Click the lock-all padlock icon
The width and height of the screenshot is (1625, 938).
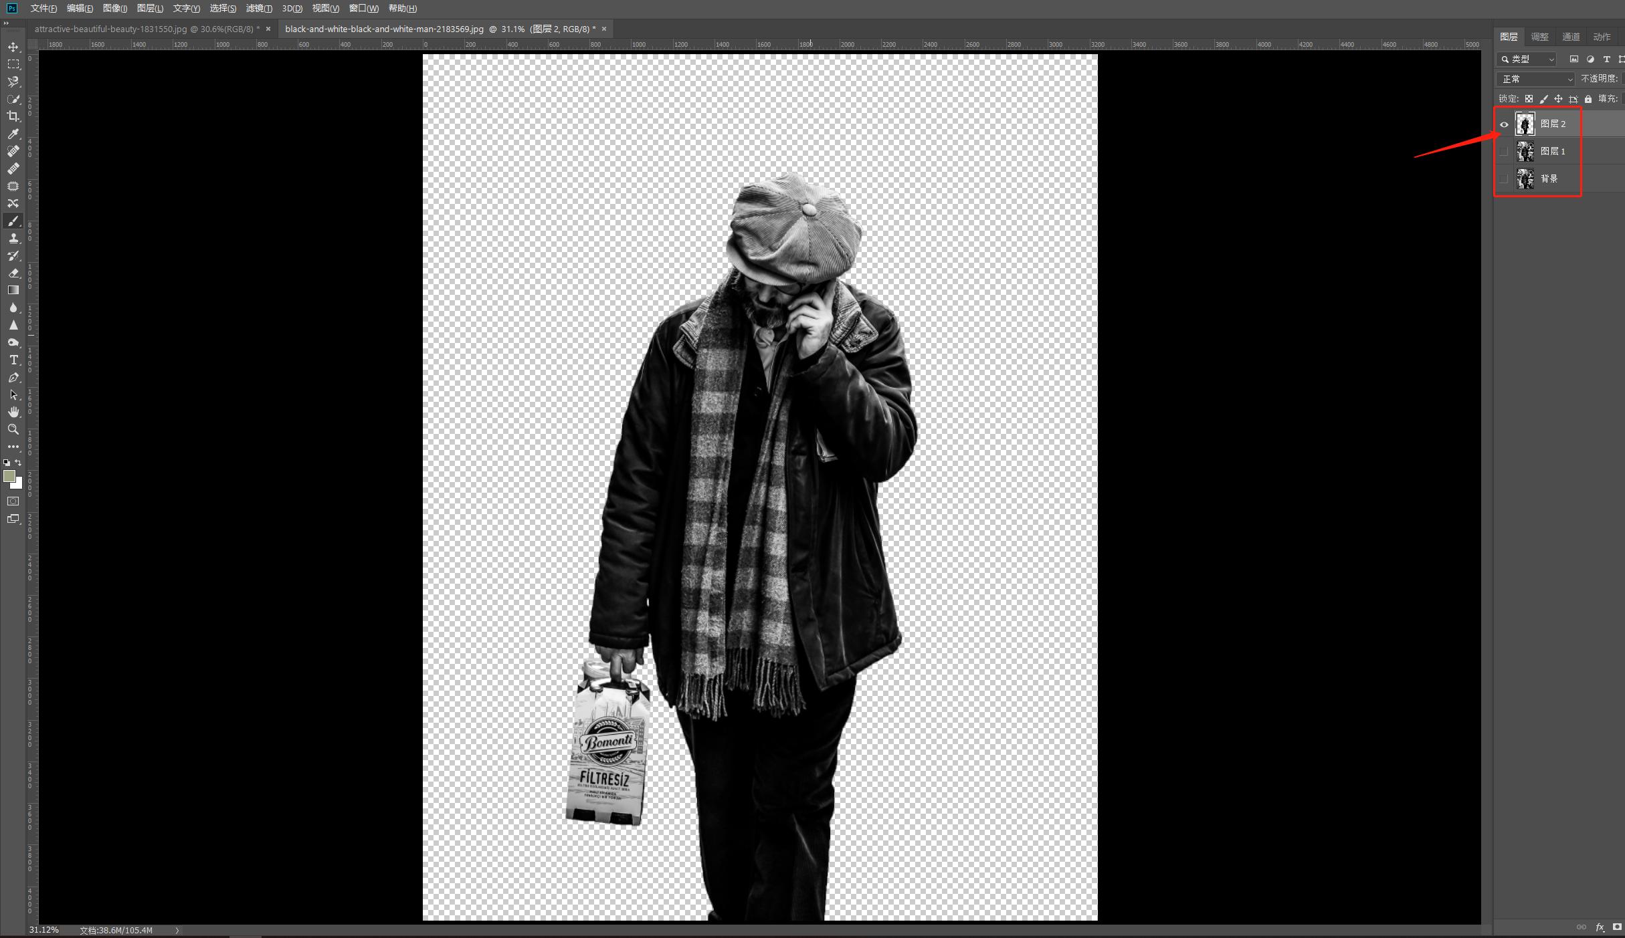tap(1588, 99)
